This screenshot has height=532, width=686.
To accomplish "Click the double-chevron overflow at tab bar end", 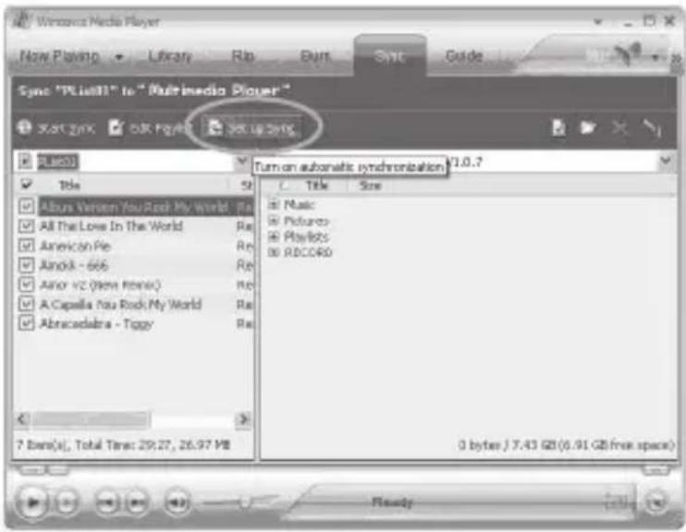I will pos(676,57).
